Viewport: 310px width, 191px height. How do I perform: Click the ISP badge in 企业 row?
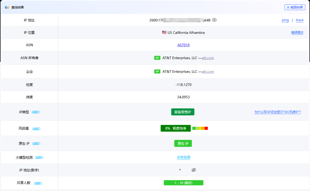pyautogui.click(x=157, y=72)
